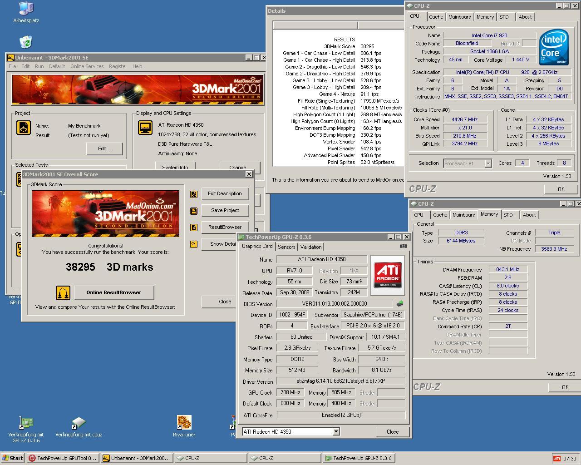Viewport: 581px width, 465px height.
Task: Switch to Cache tab in top CPU-Z
Action: pos(436,17)
